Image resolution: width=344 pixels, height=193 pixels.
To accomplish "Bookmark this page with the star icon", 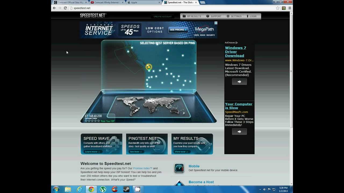I will click(x=278, y=8).
